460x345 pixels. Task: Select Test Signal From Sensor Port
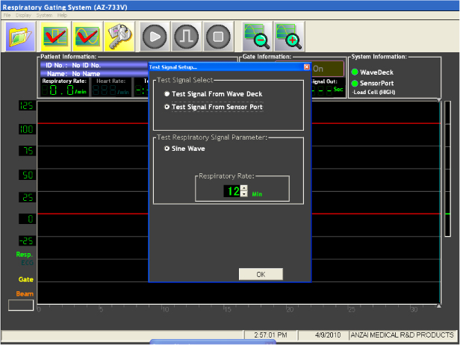pos(167,108)
